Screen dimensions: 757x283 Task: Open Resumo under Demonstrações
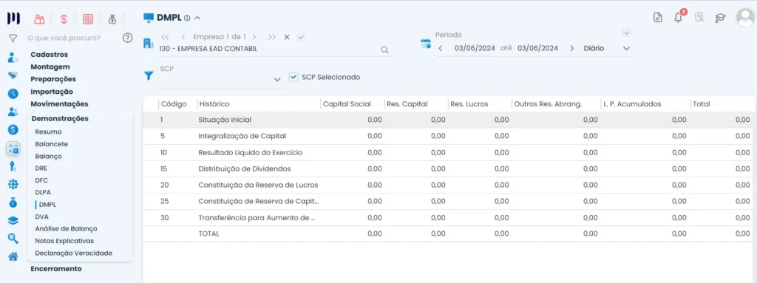pyautogui.click(x=48, y=132)
